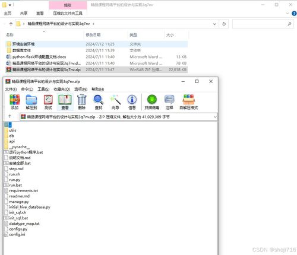
Task: Refresh the Explorer folder view
Action: click(224, 24)
